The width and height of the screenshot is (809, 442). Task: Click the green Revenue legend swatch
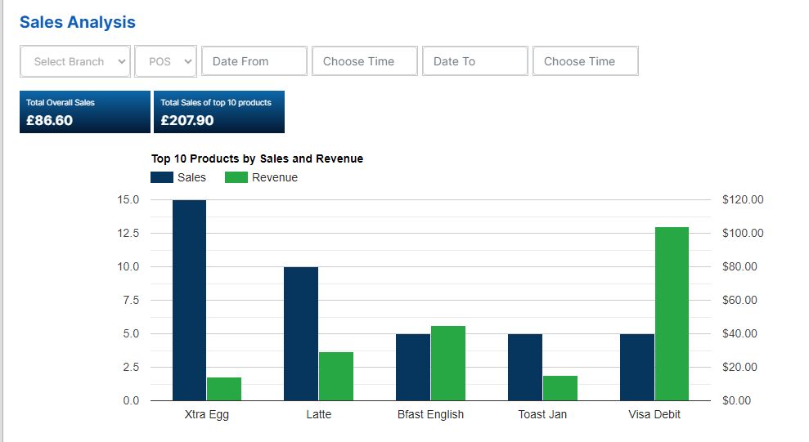coord(236,177)
